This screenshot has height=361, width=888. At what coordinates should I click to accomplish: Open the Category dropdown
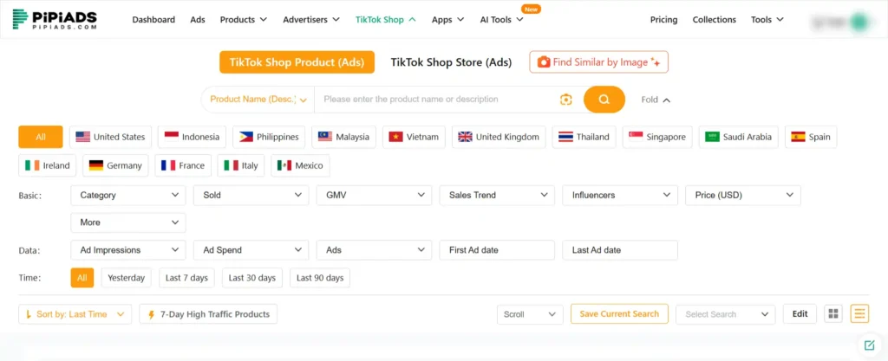pos(128,195)
